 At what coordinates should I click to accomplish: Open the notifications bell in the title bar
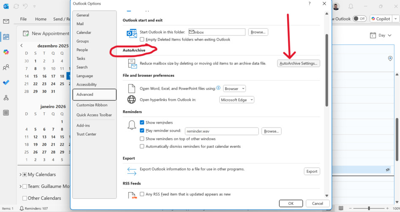351,6
